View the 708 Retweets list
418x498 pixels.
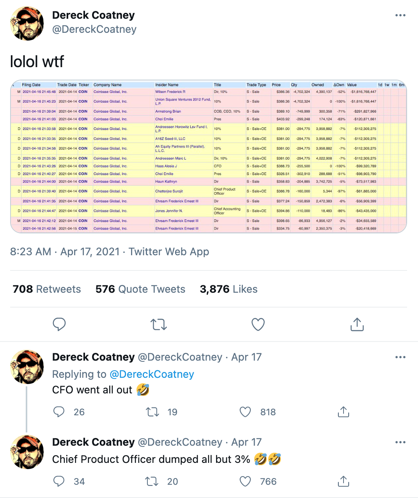click(46, 289)
